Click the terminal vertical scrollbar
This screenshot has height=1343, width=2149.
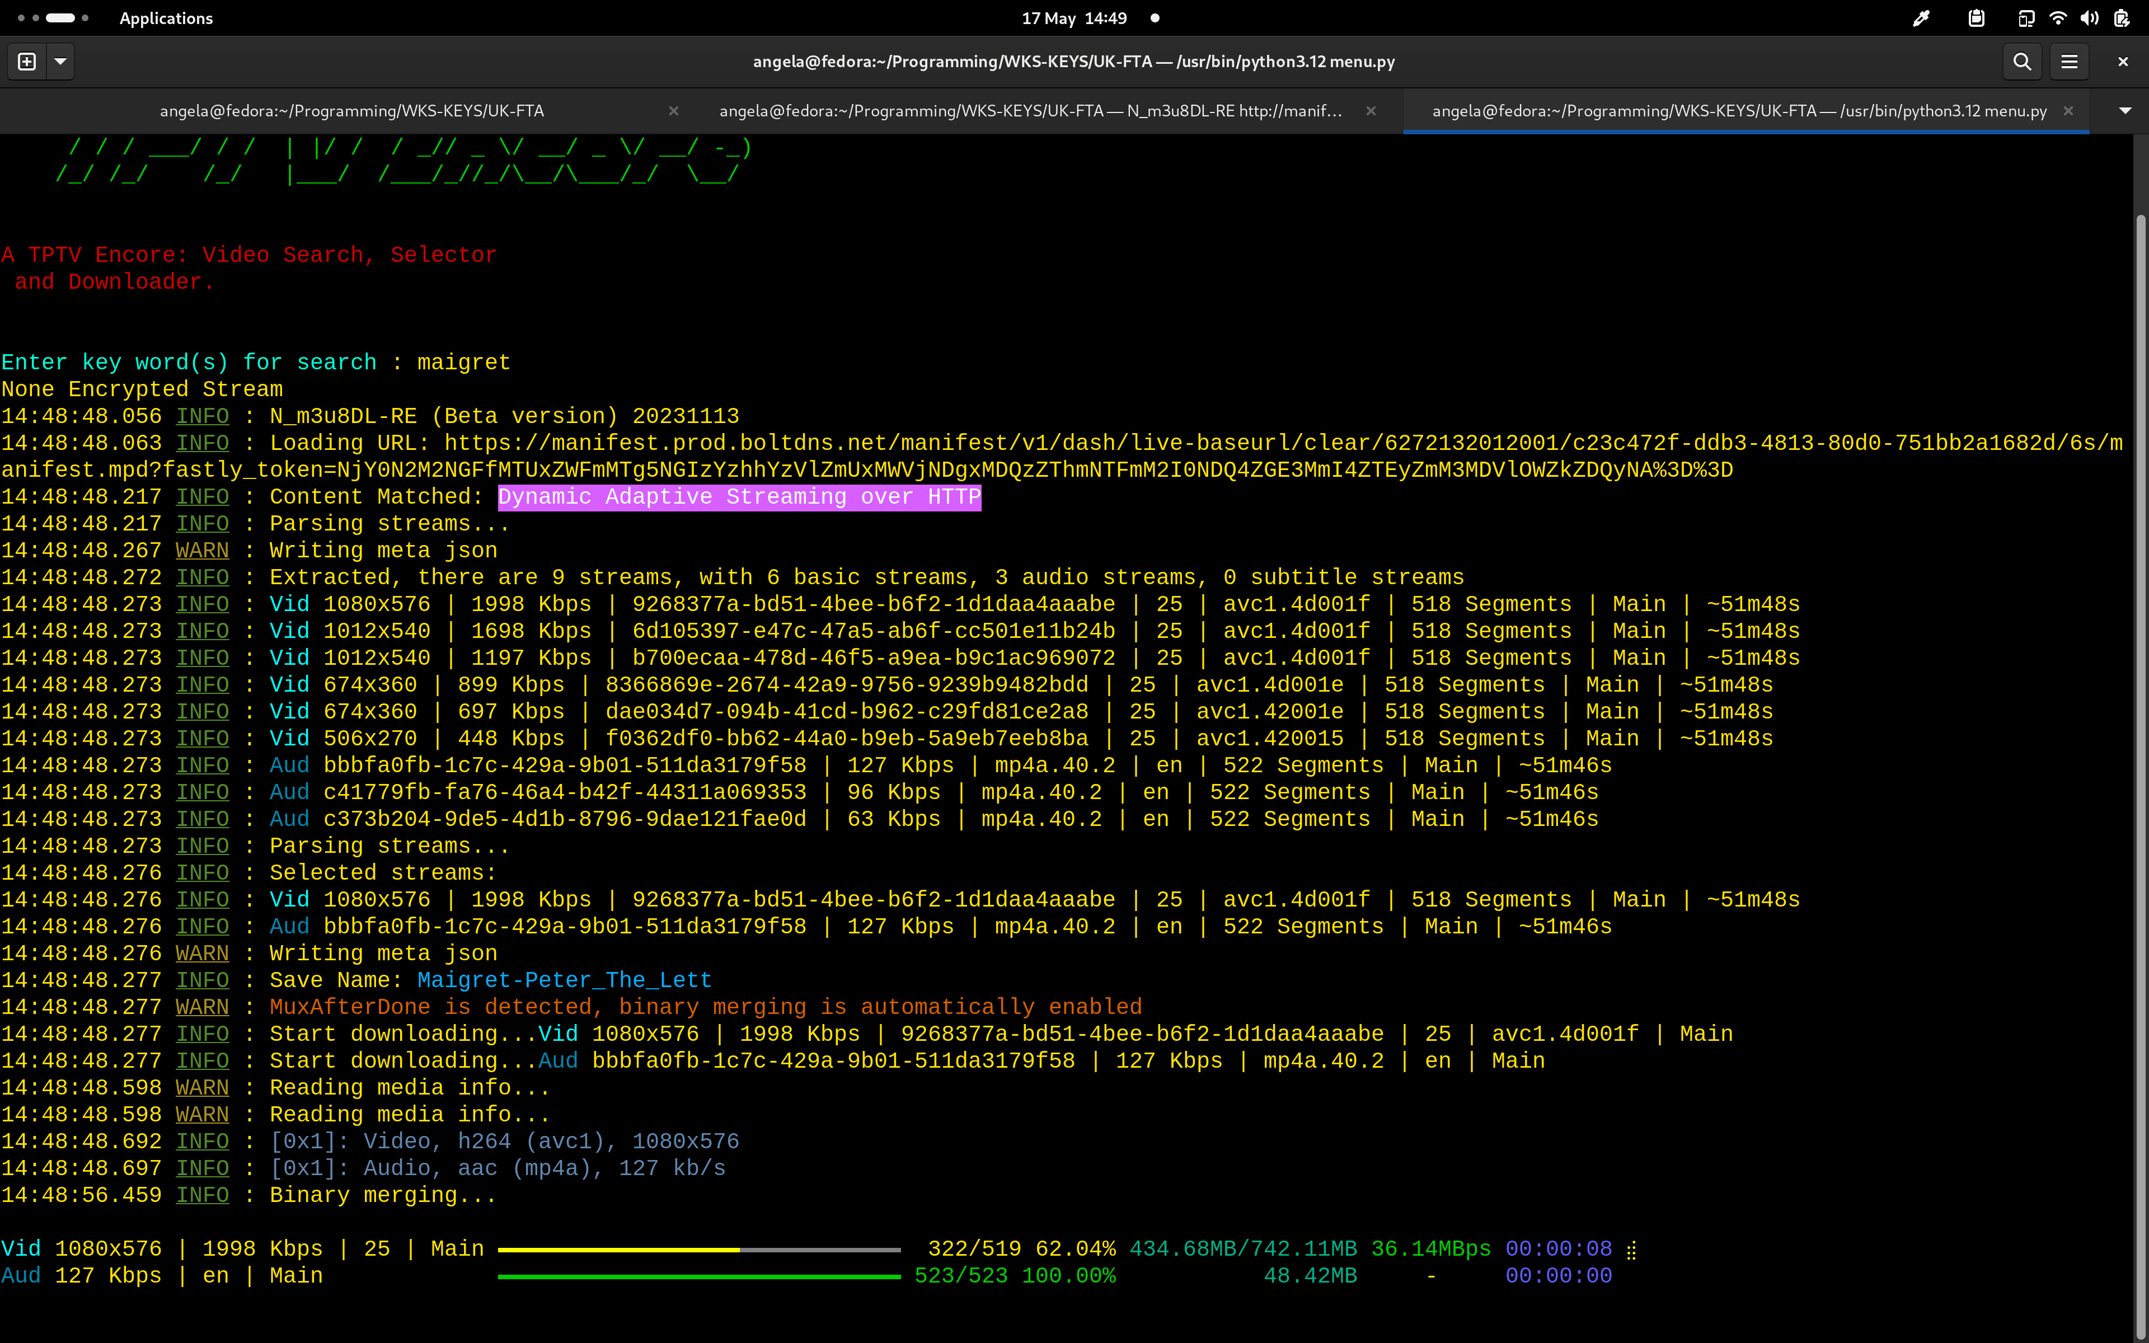[x=2140, y=711]
